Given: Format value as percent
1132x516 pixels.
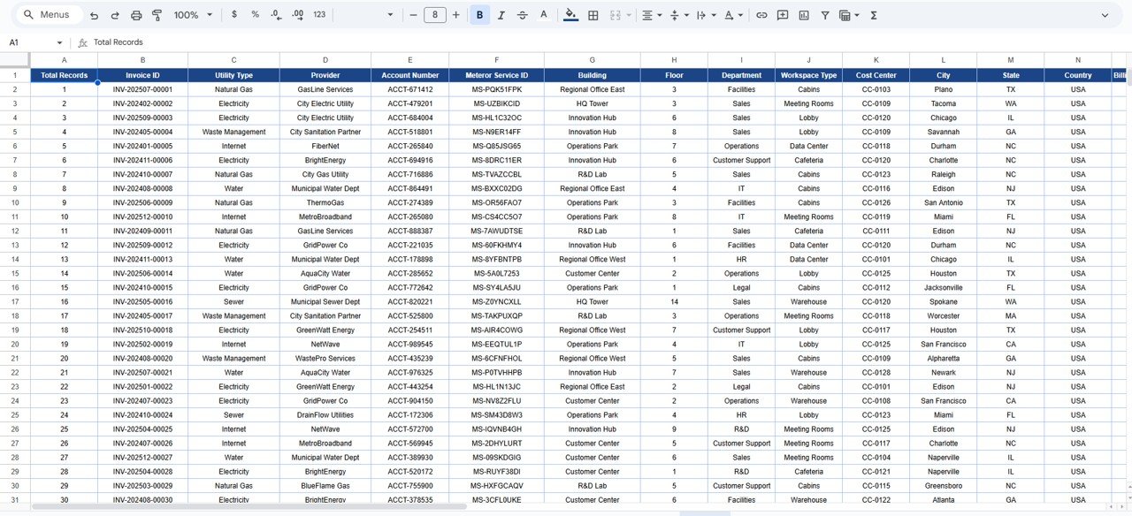Looking at the screenshot, I should [x=256, y=15].
